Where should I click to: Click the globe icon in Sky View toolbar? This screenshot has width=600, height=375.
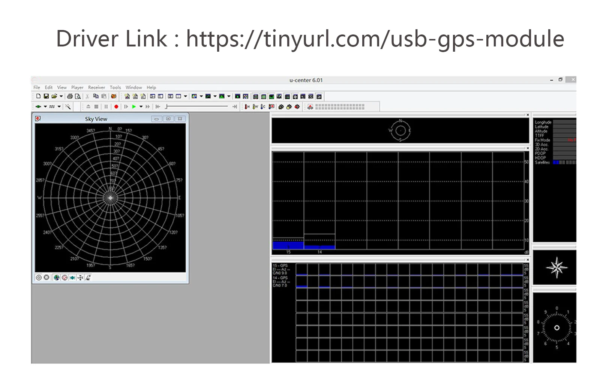[x=57, y=278]
